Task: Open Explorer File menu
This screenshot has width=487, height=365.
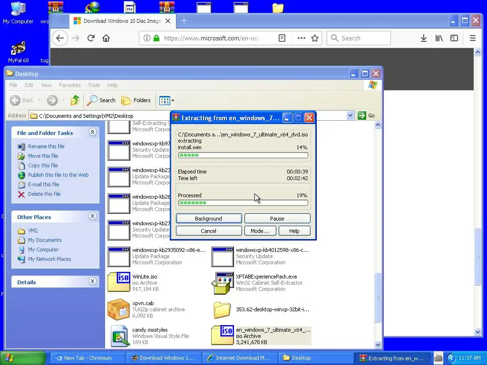Action: pyautogui.click(x=13, y=85)
